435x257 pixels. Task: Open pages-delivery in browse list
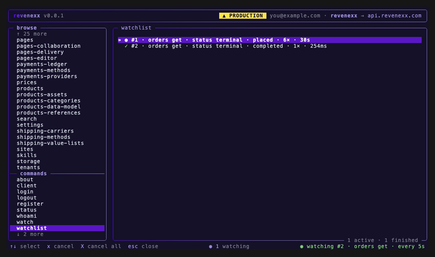coord(40,52)
